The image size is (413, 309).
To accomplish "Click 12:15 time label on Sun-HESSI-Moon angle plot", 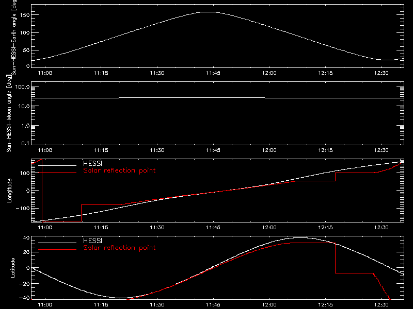I will point(325,150).
